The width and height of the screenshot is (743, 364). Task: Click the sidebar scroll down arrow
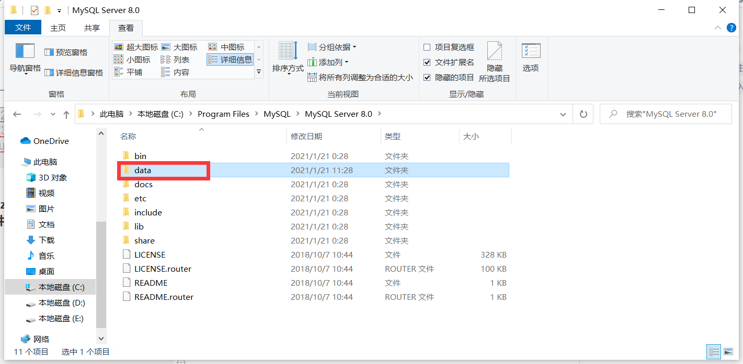pyautogui.click(x=101, y=338)
